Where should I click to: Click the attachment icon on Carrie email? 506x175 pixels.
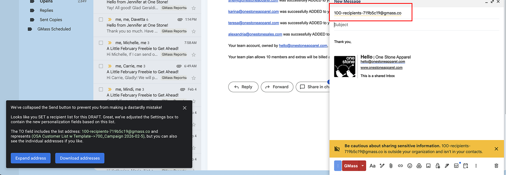coord(179,66)
